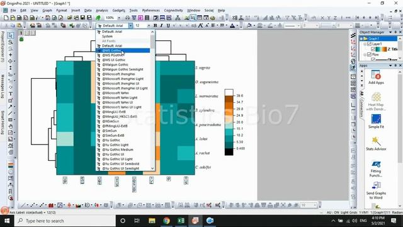The height and width of the screenshot is (227, 403).
Task: Toggle Layer1 checkbox in Object Manager
Action: pos(369,44)
